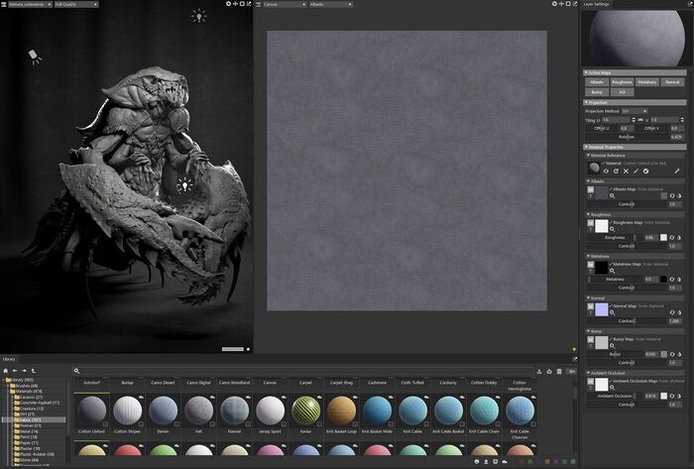This screenshot has width=694, height=469.
Task: Toggle the Bump active map button
Action: [596, 91]
